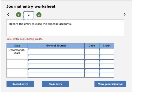The image size is (145, 93).
Task: Click fifth row Debit field
Action: pos(92,71)
